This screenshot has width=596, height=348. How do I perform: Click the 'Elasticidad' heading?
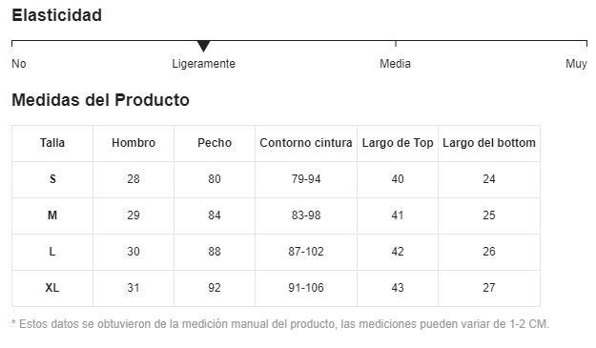(56, 15)
